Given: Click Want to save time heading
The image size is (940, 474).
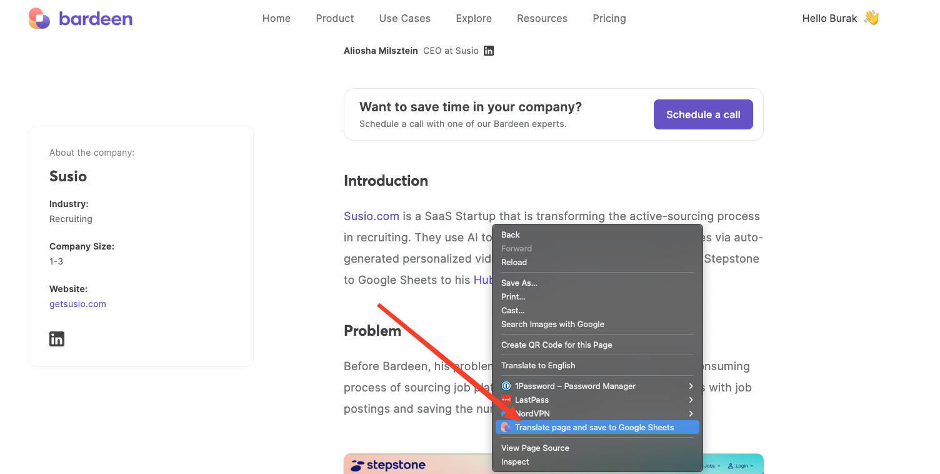Looking at the screenshot, I should 471,107.
